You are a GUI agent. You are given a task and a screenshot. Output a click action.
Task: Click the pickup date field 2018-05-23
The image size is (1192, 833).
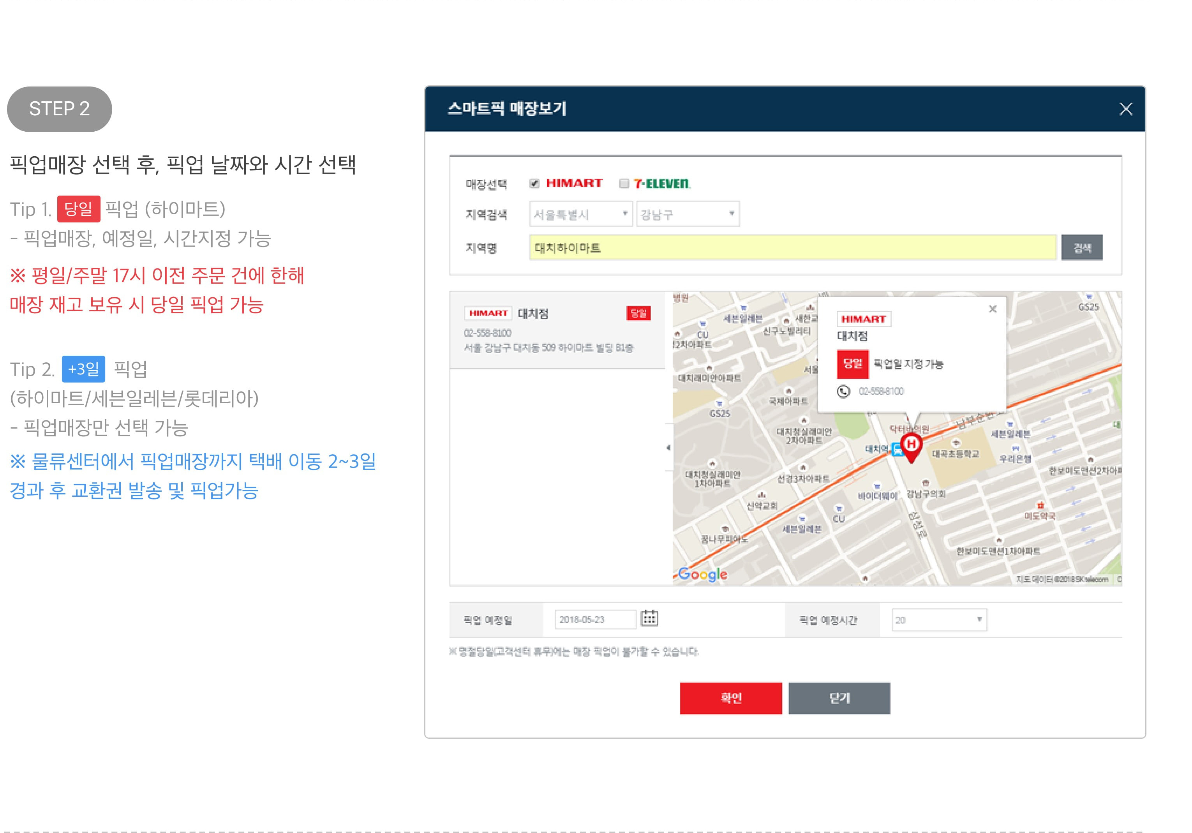(595, 619)
